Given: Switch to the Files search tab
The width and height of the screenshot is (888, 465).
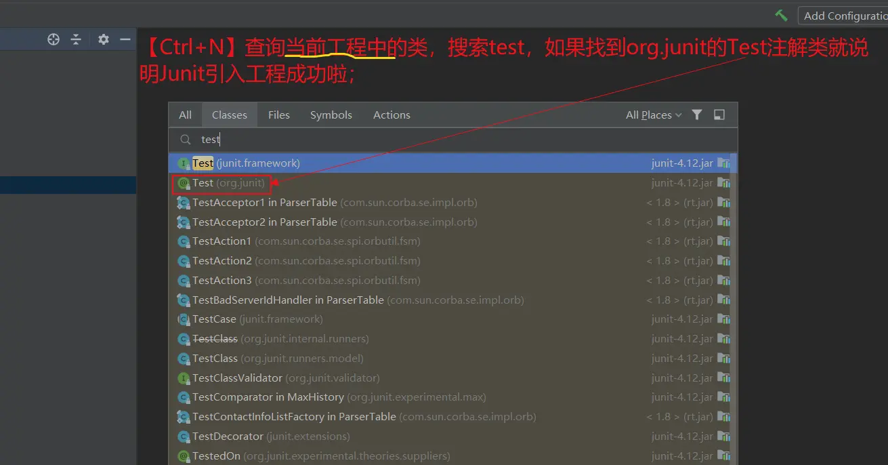Looking at the screenshot, I should [x=279, y=115].
